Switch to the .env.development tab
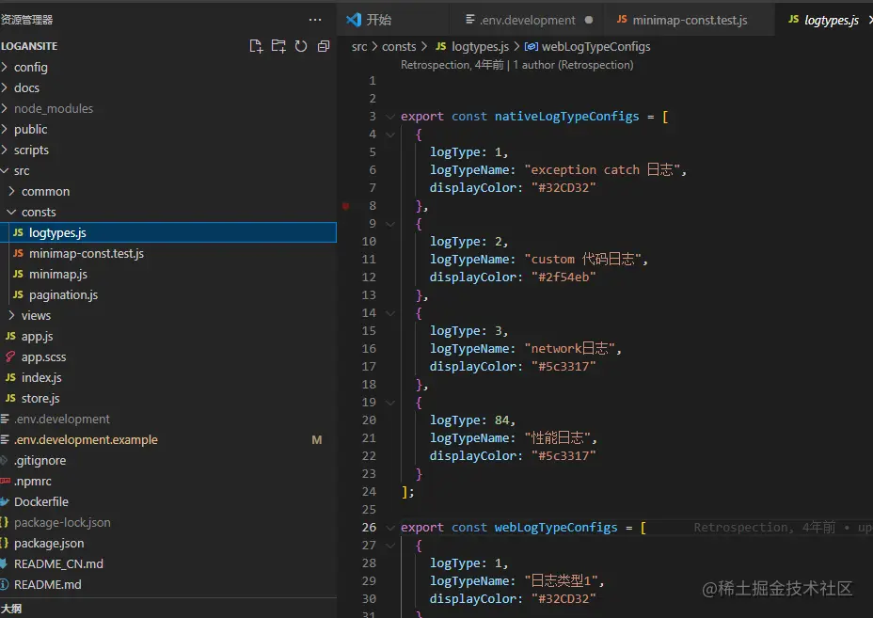 coord(527,20)
